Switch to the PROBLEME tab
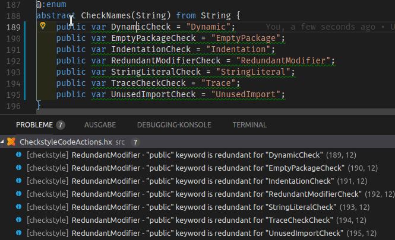Image resolution: width=395 pixels, height=240 pixels. tap(34, 125)
